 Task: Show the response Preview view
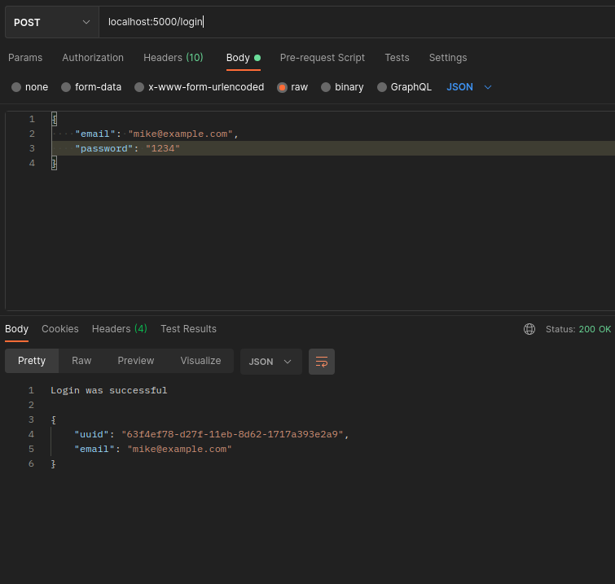pos(136,361)
